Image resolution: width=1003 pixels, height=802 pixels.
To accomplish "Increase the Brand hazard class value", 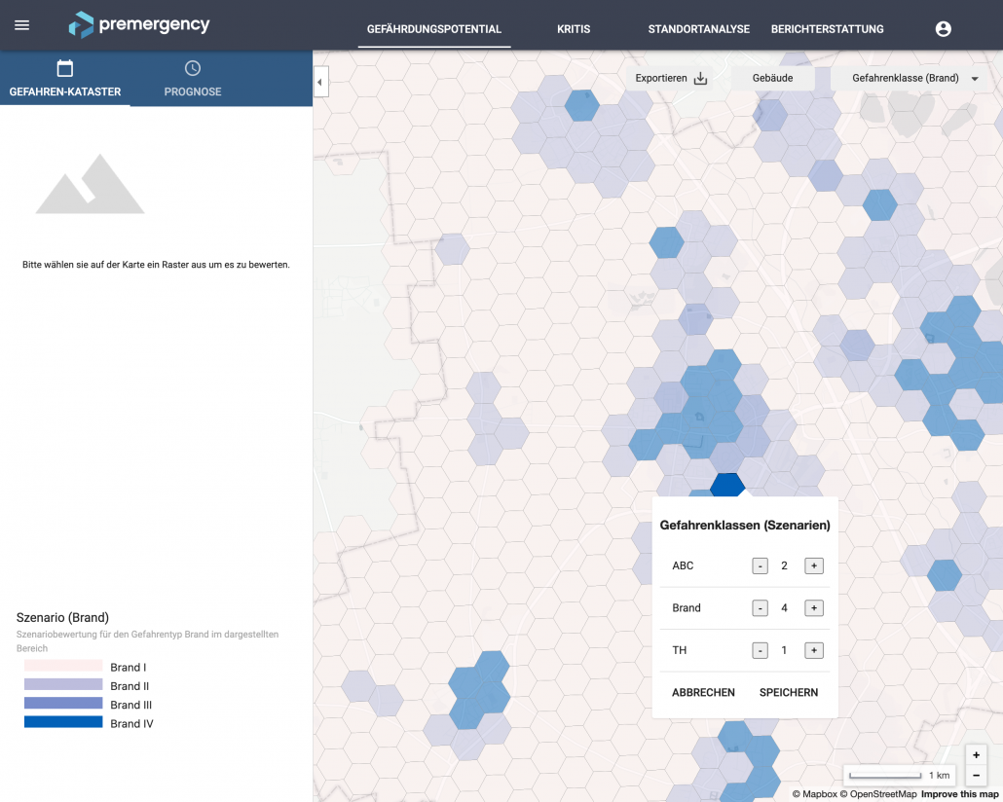I will pyautogui.click(x=814, y=608).
